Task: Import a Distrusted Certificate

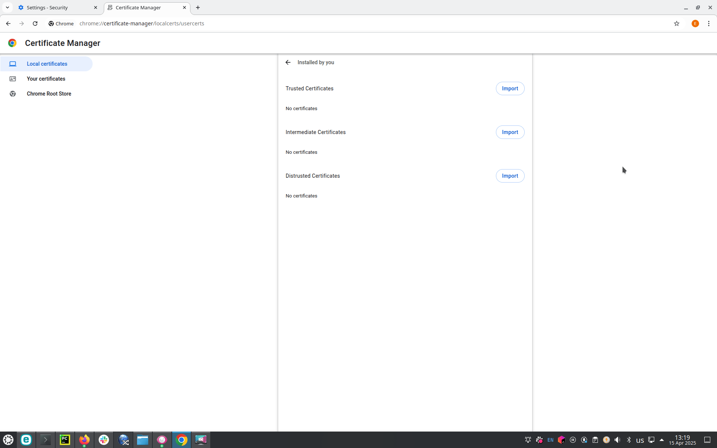Action: (510, 176)
